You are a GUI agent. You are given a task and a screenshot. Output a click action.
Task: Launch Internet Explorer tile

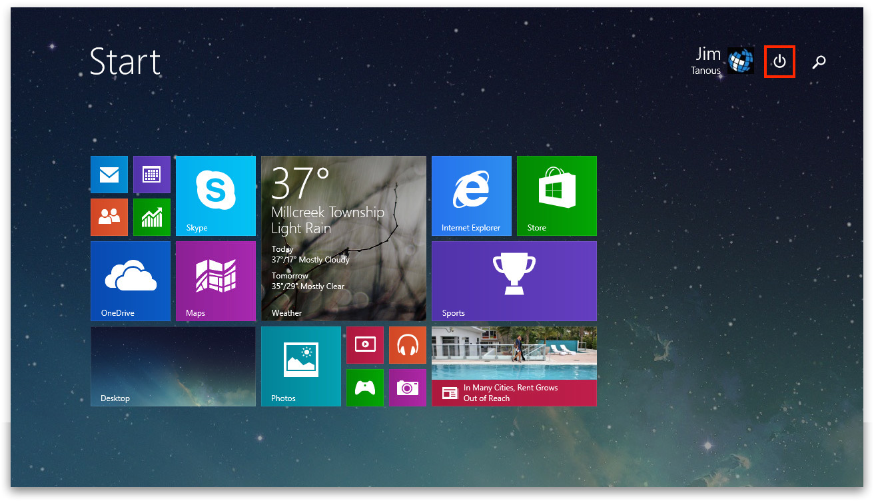[x=472, y=196]
